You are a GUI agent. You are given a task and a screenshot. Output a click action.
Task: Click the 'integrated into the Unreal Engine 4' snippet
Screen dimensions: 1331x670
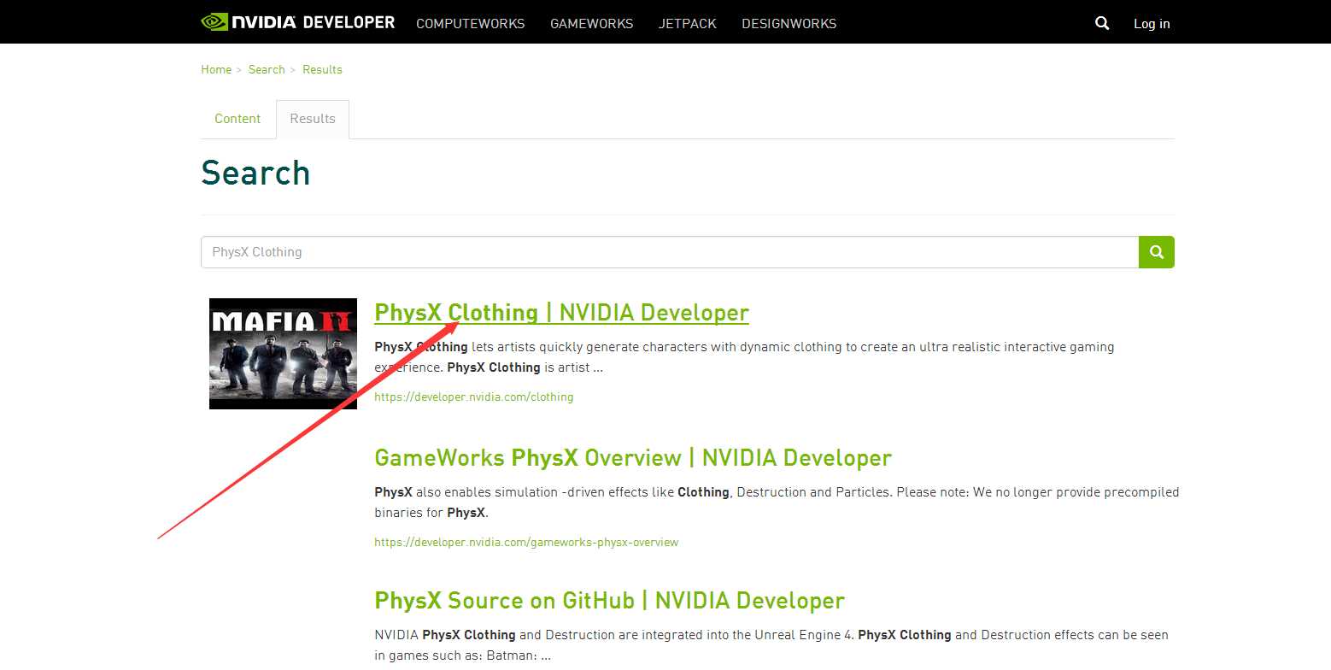771,645
